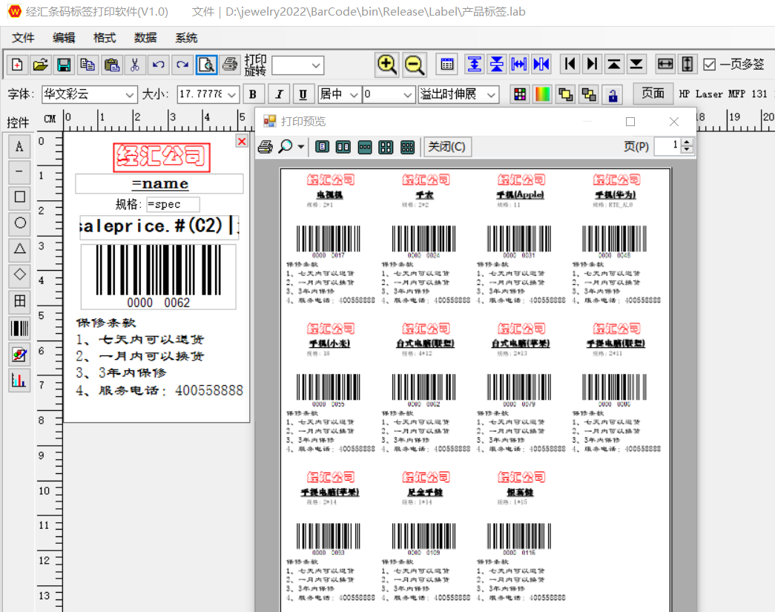The width and height of the screenshot is (775, 612).
Task: Toggle underline text formatting
Action: (303, 94)
